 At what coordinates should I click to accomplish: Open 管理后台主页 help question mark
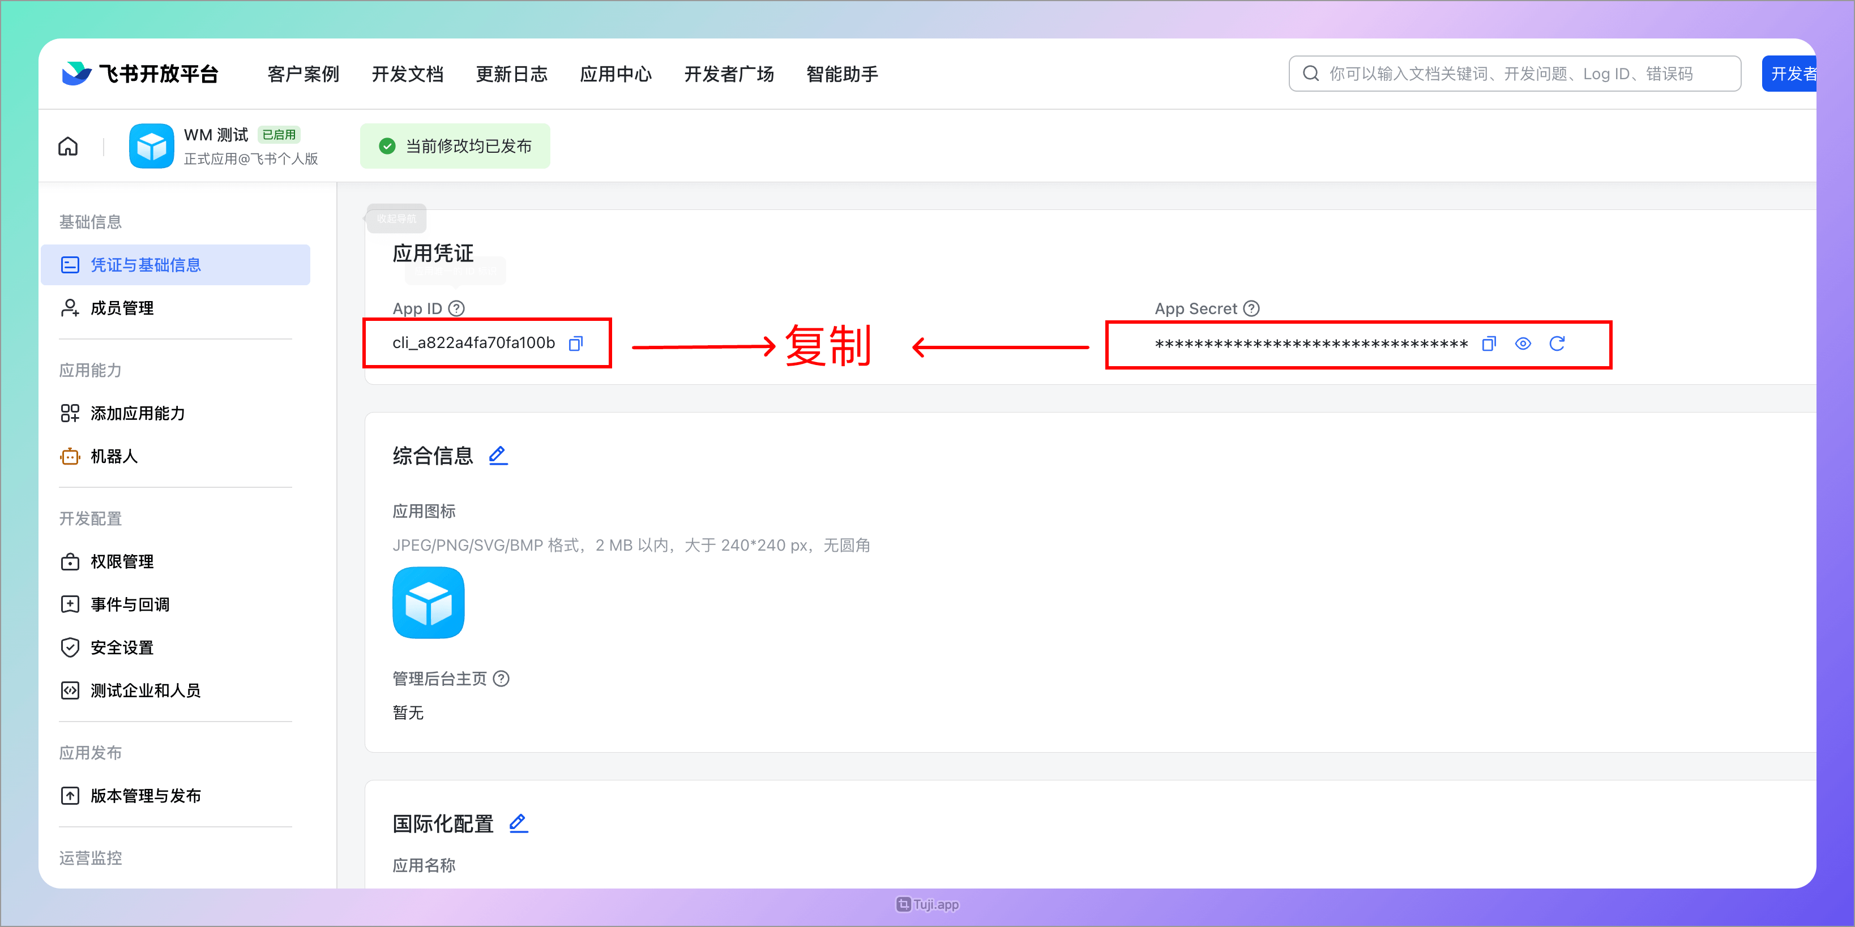[x=502, y=679]
